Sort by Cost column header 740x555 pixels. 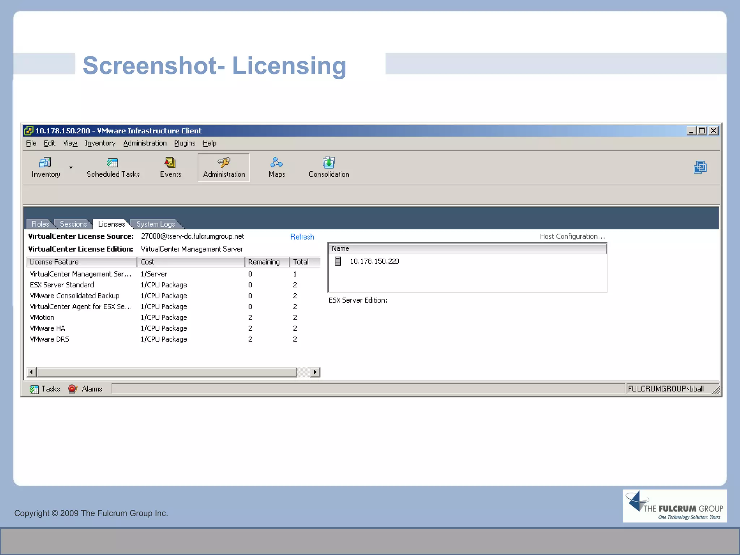point(191,262)
